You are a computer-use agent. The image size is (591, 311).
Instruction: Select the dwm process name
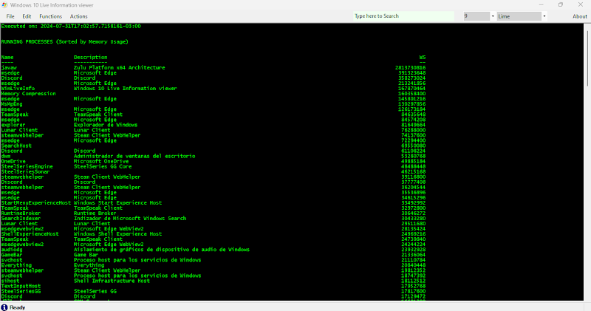6,156
